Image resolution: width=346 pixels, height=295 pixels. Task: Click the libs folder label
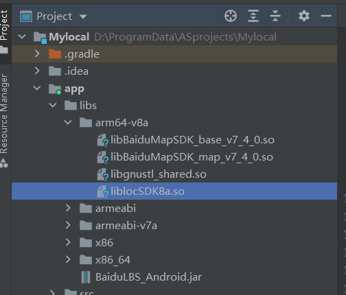coord(88,106)
